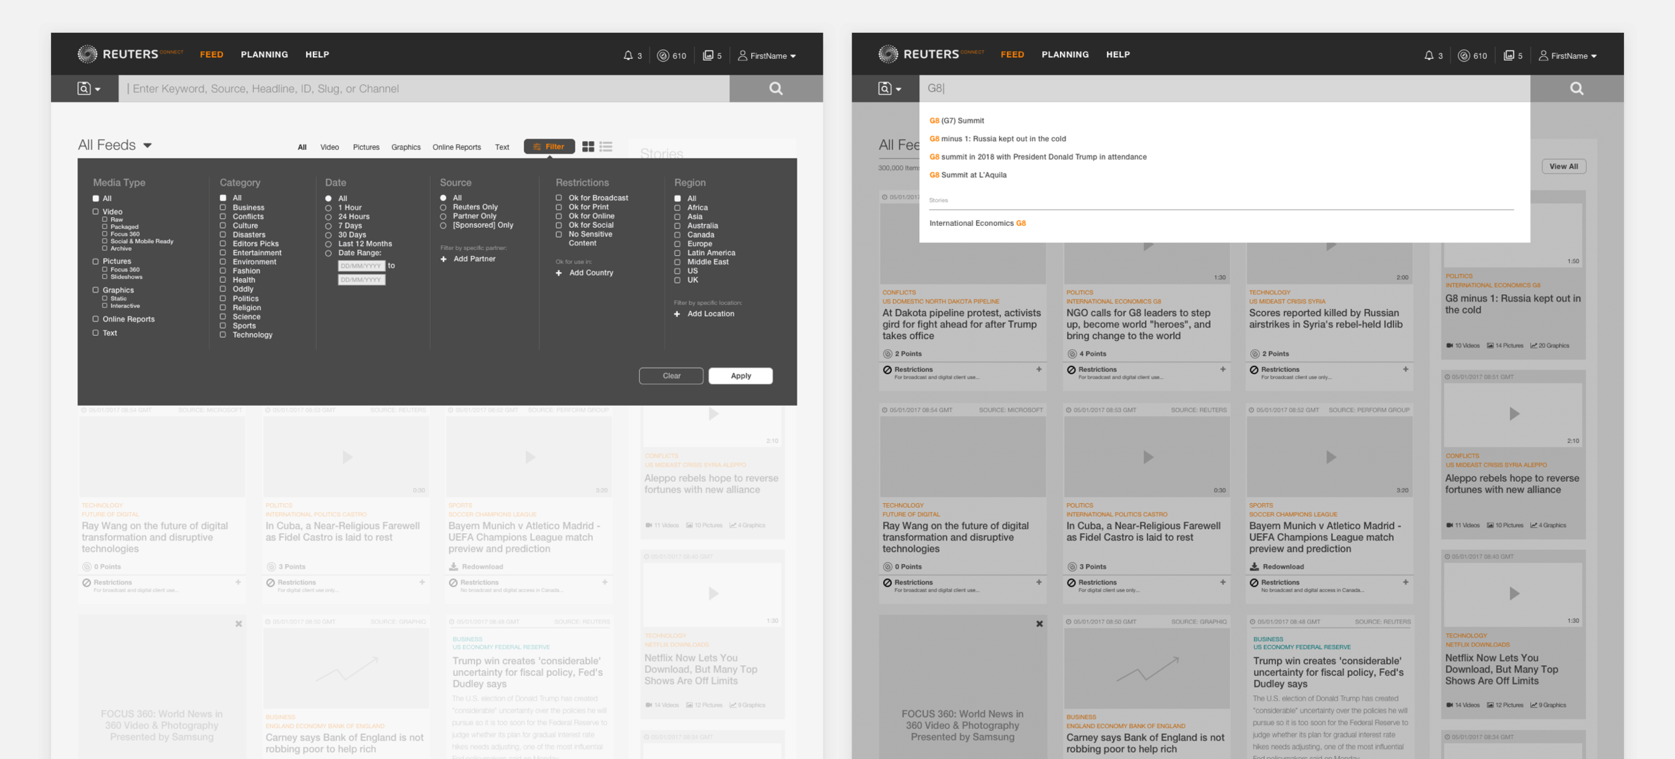Choose suggestion G8 minus 1: Russia kept out
Viewport: 1675px width, 759px height.
[x=998, y=139]
